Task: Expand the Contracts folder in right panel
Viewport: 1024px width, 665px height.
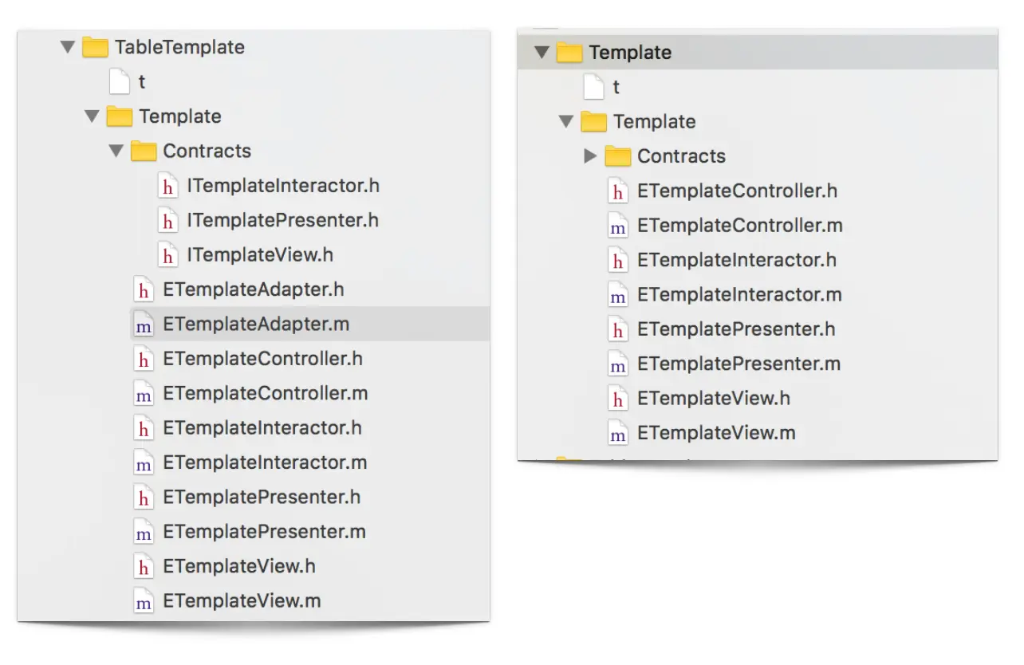Action: (x=591, y=156)
